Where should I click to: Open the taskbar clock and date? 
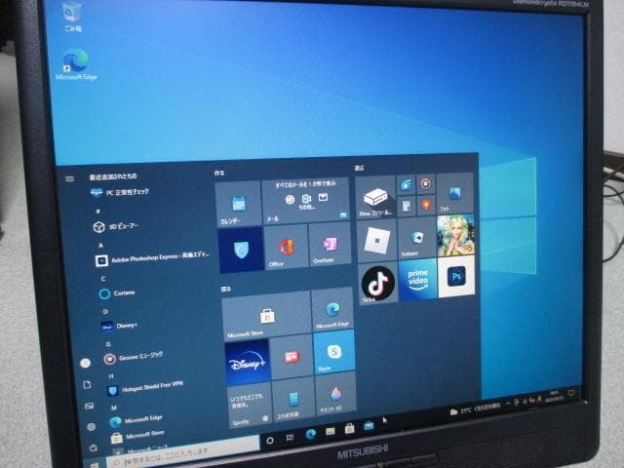click(554, 396)
